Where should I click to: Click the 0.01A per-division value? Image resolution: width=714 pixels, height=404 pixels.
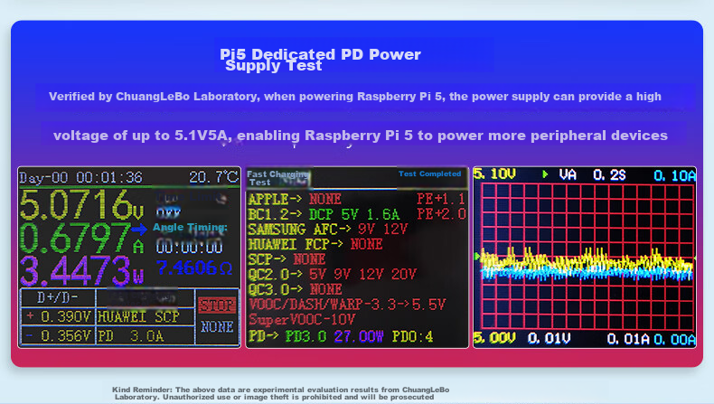628,339
